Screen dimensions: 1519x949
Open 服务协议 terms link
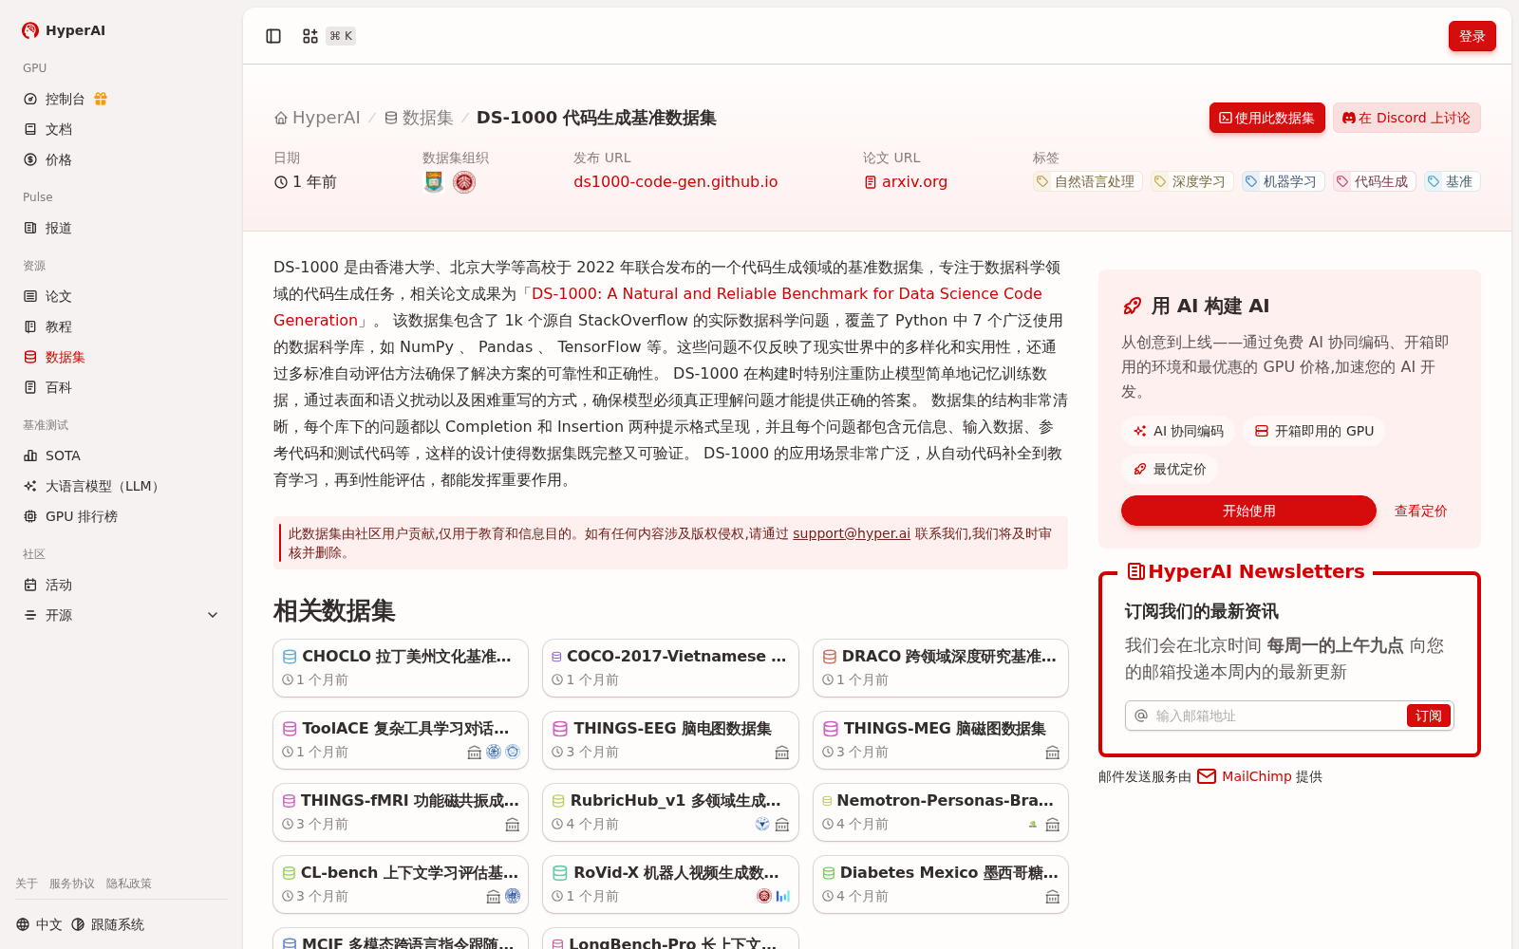[x=72, y=884]
